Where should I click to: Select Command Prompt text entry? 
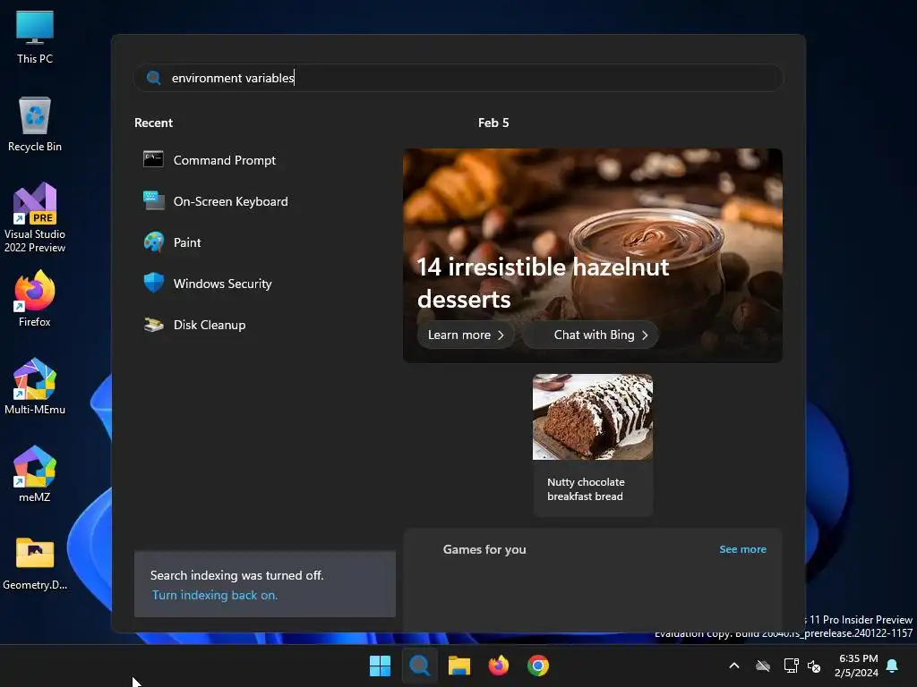[225, 160]
